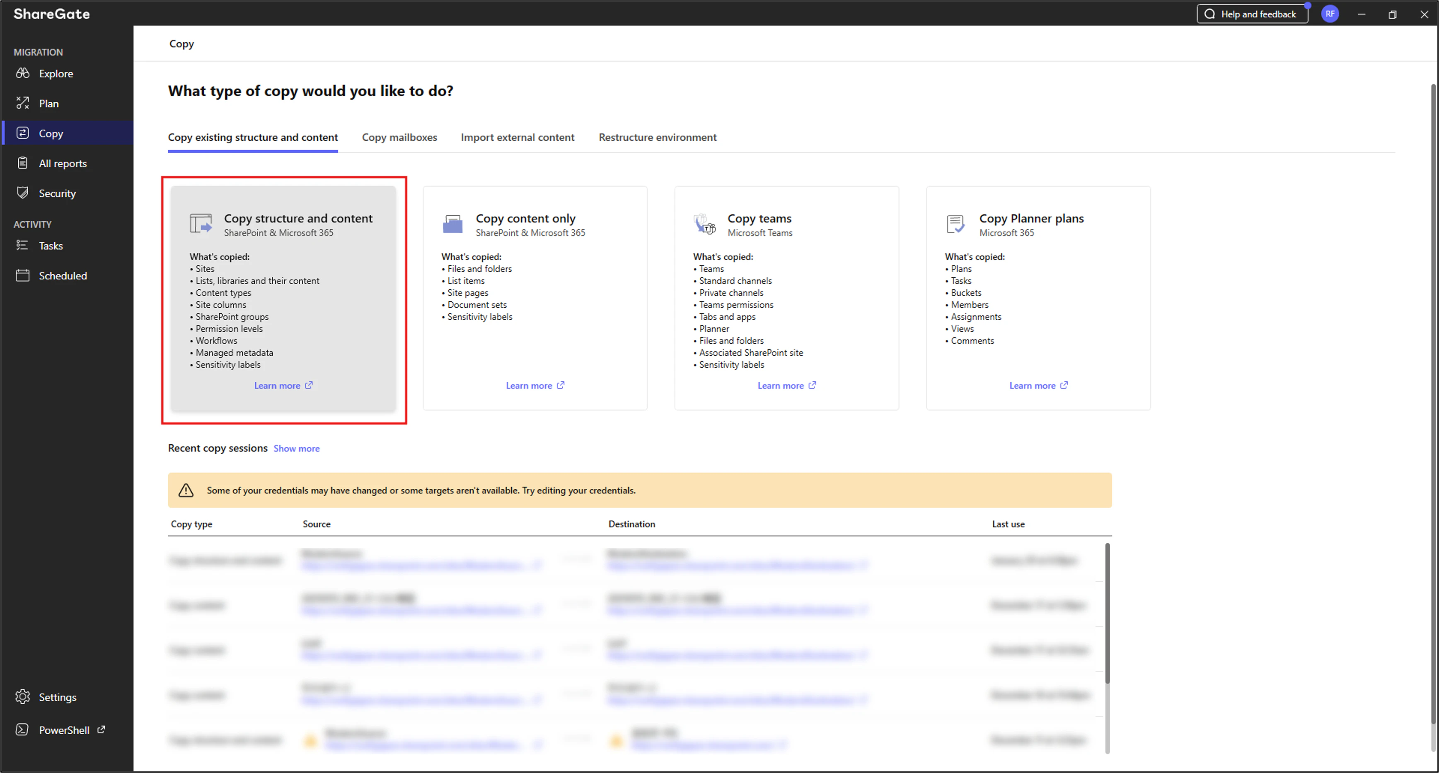1439x773 pixels.
Task: Open the Explore binoculars icon
Action: coord(22,73)
